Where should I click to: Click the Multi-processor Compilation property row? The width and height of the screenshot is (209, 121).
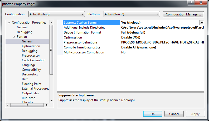(x=84, y=52)
